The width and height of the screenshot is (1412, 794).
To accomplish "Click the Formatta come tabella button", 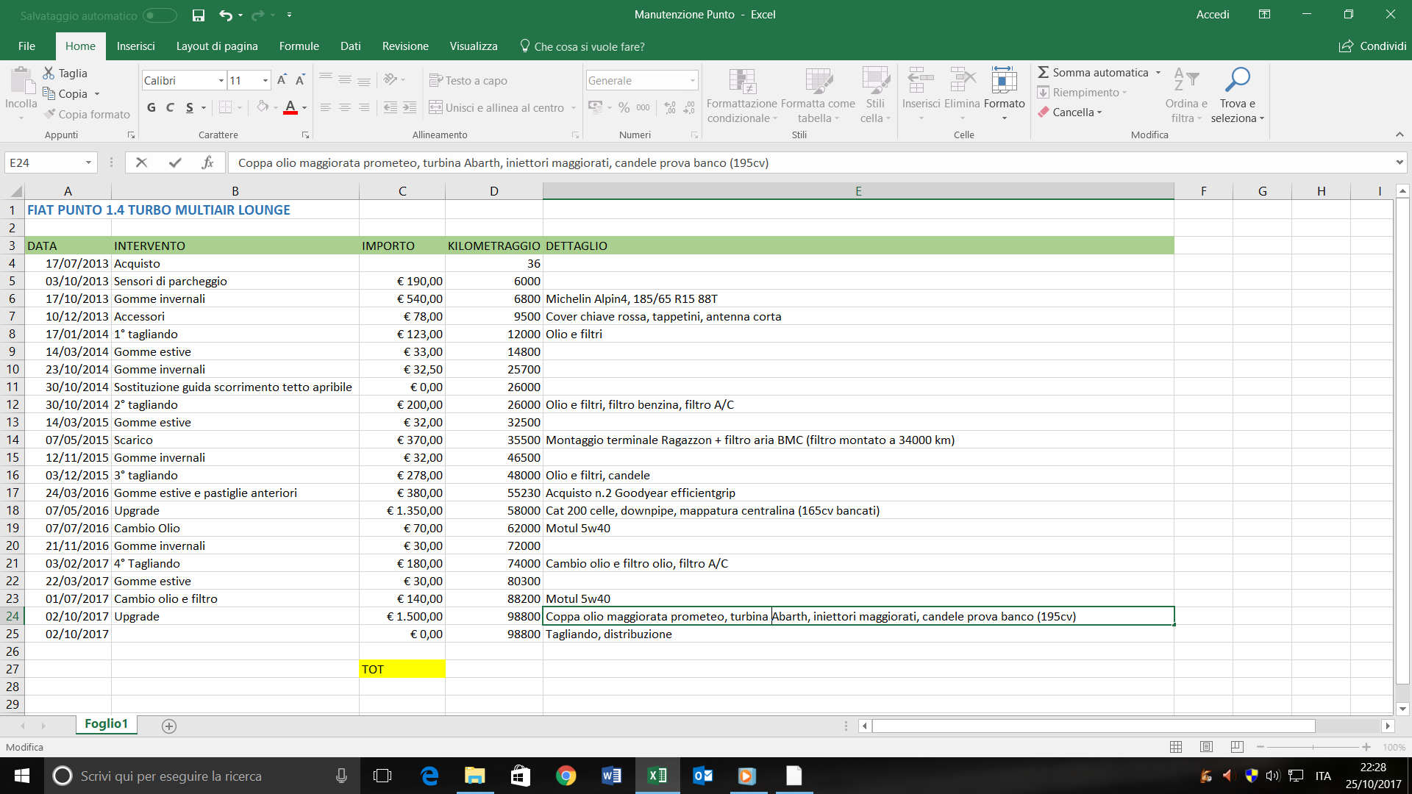I will click(818, 94).
